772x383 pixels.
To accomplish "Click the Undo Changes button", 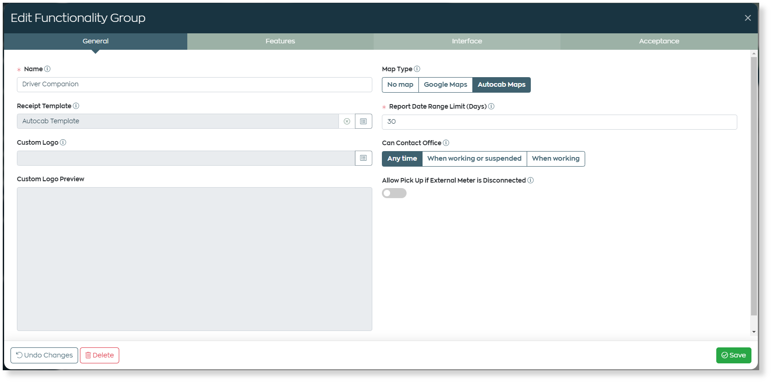I will (44, 355).
